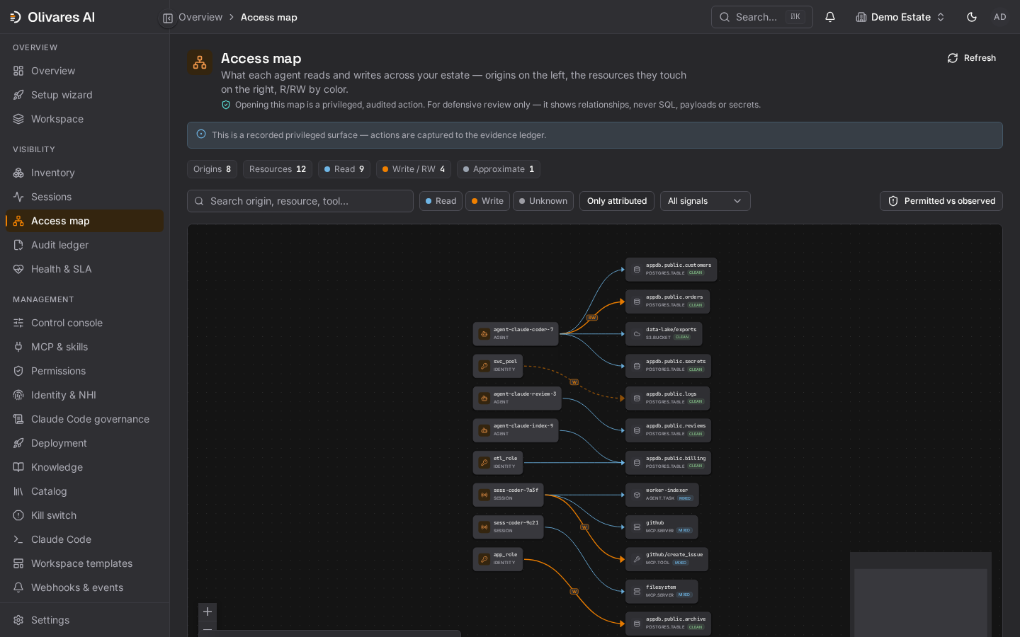1020x637 pixels.
Task: Select worker-indexer agent task node
Action: pos(662,495)
